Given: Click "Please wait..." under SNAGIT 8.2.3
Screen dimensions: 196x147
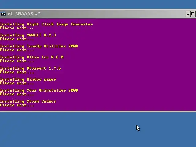Looking at the screenshot, I should [x=17, y=39].
